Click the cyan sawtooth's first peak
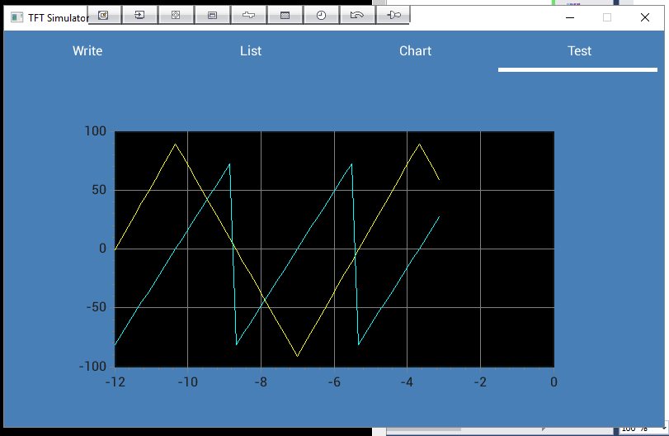The image size is (669, 436). click(229, 164)
